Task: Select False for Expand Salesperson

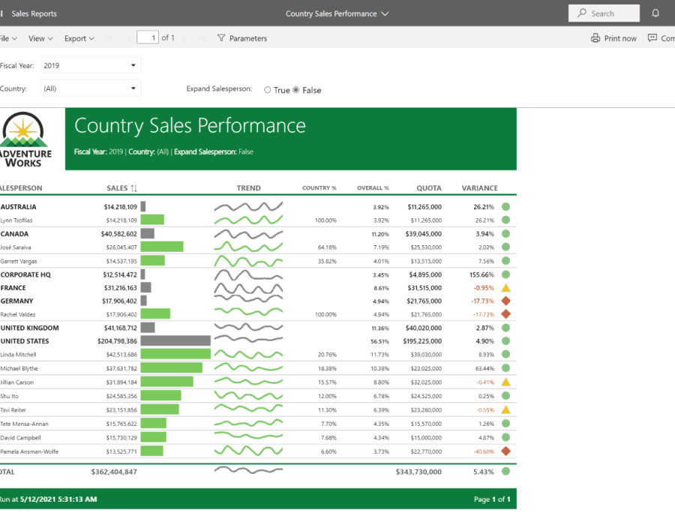Action: coord(296,90)
